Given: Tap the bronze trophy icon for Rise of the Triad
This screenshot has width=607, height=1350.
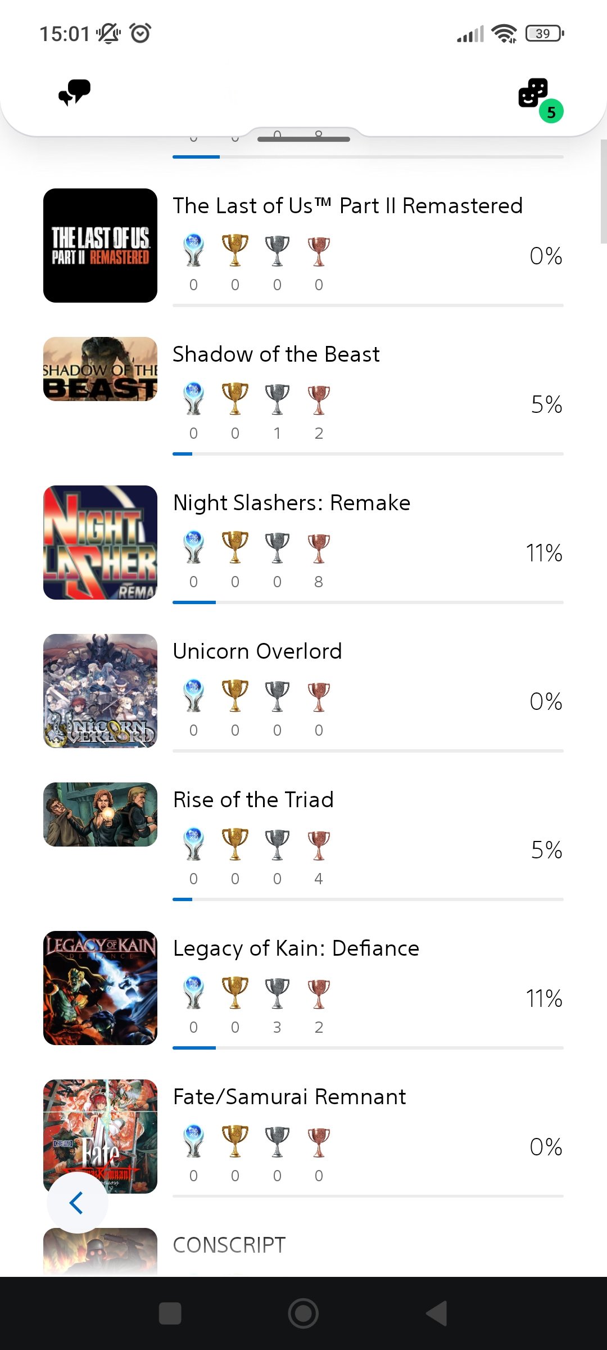Looking at the screenshot, I should 319,845.
